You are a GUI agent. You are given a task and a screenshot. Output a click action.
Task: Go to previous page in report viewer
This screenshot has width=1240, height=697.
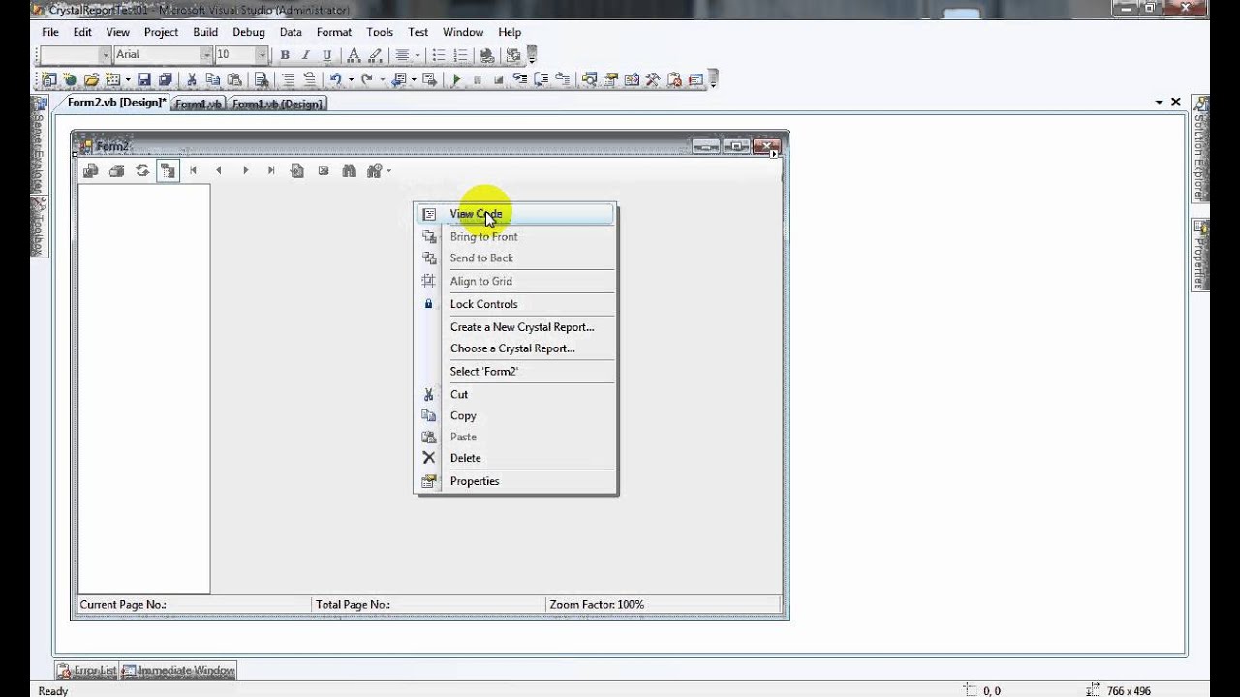[219, 170]
